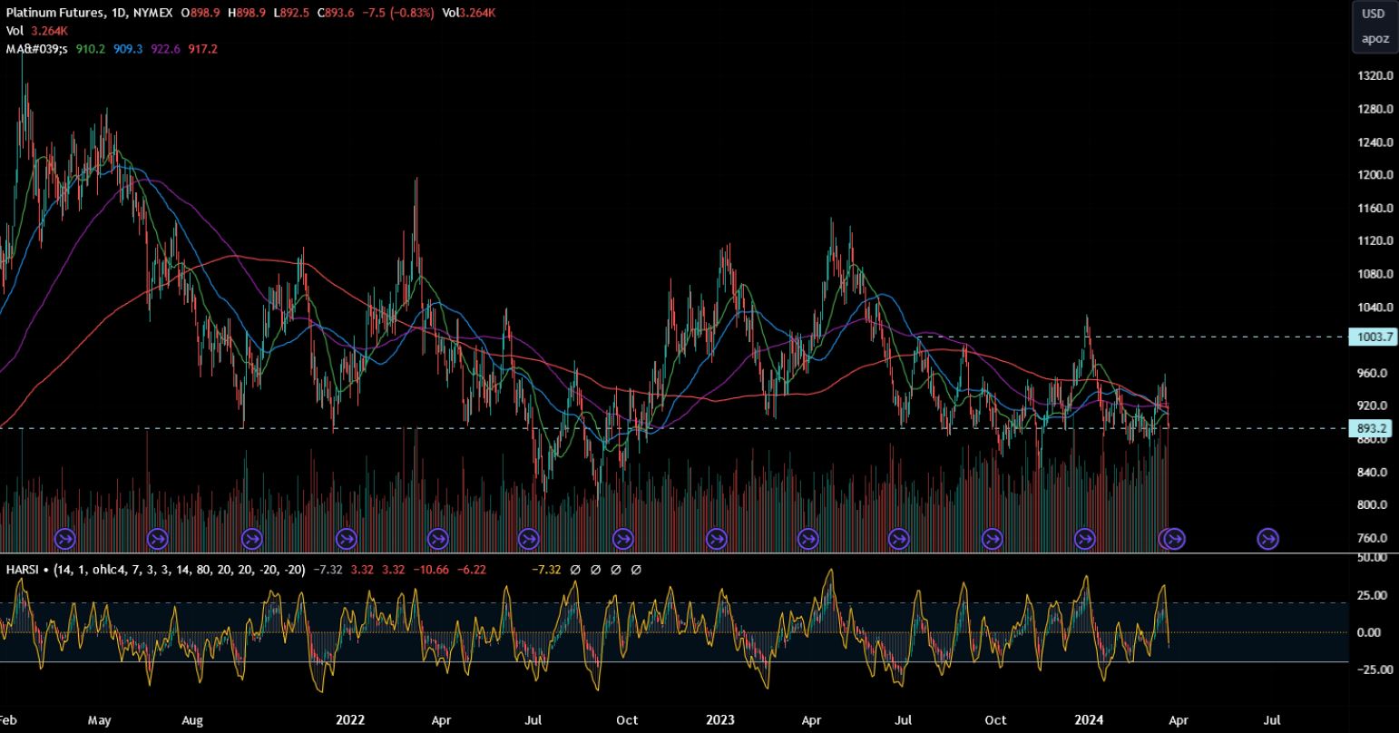The image size is (1399, 733).
Task: Click the HARSI indicator legend name
Action: coord(23,570)
